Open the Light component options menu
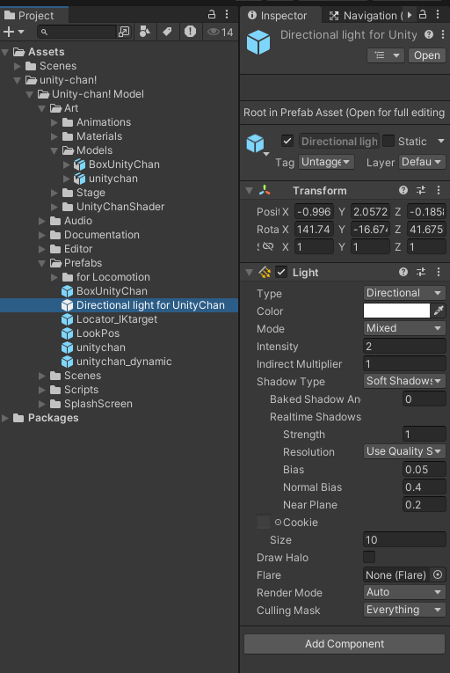 pos(439,272)
